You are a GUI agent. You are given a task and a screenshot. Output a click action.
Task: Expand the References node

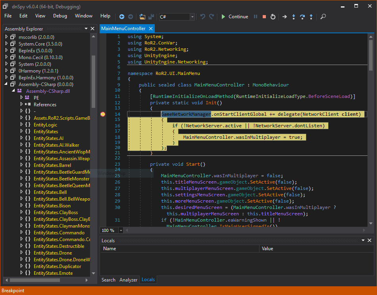pos(21,104)
